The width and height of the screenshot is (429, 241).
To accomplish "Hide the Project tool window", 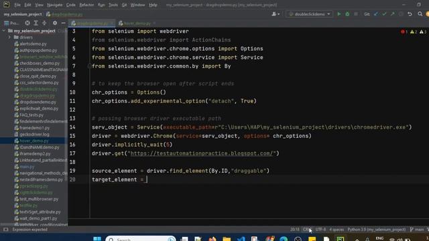I will tap(64, 23).
